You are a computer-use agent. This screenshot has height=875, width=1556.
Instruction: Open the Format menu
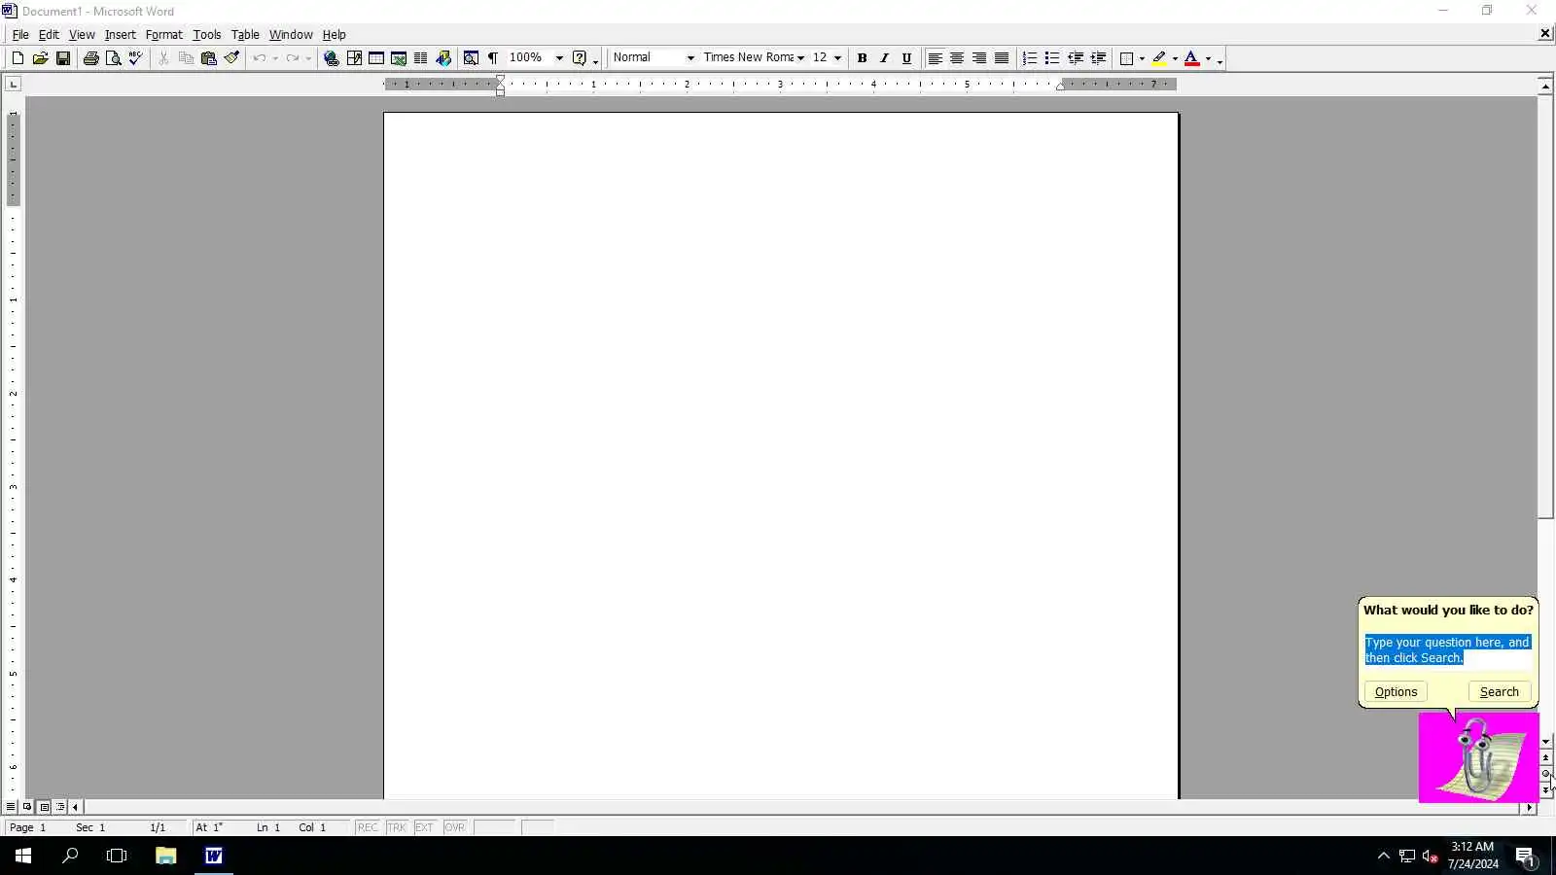click(164, 34)
